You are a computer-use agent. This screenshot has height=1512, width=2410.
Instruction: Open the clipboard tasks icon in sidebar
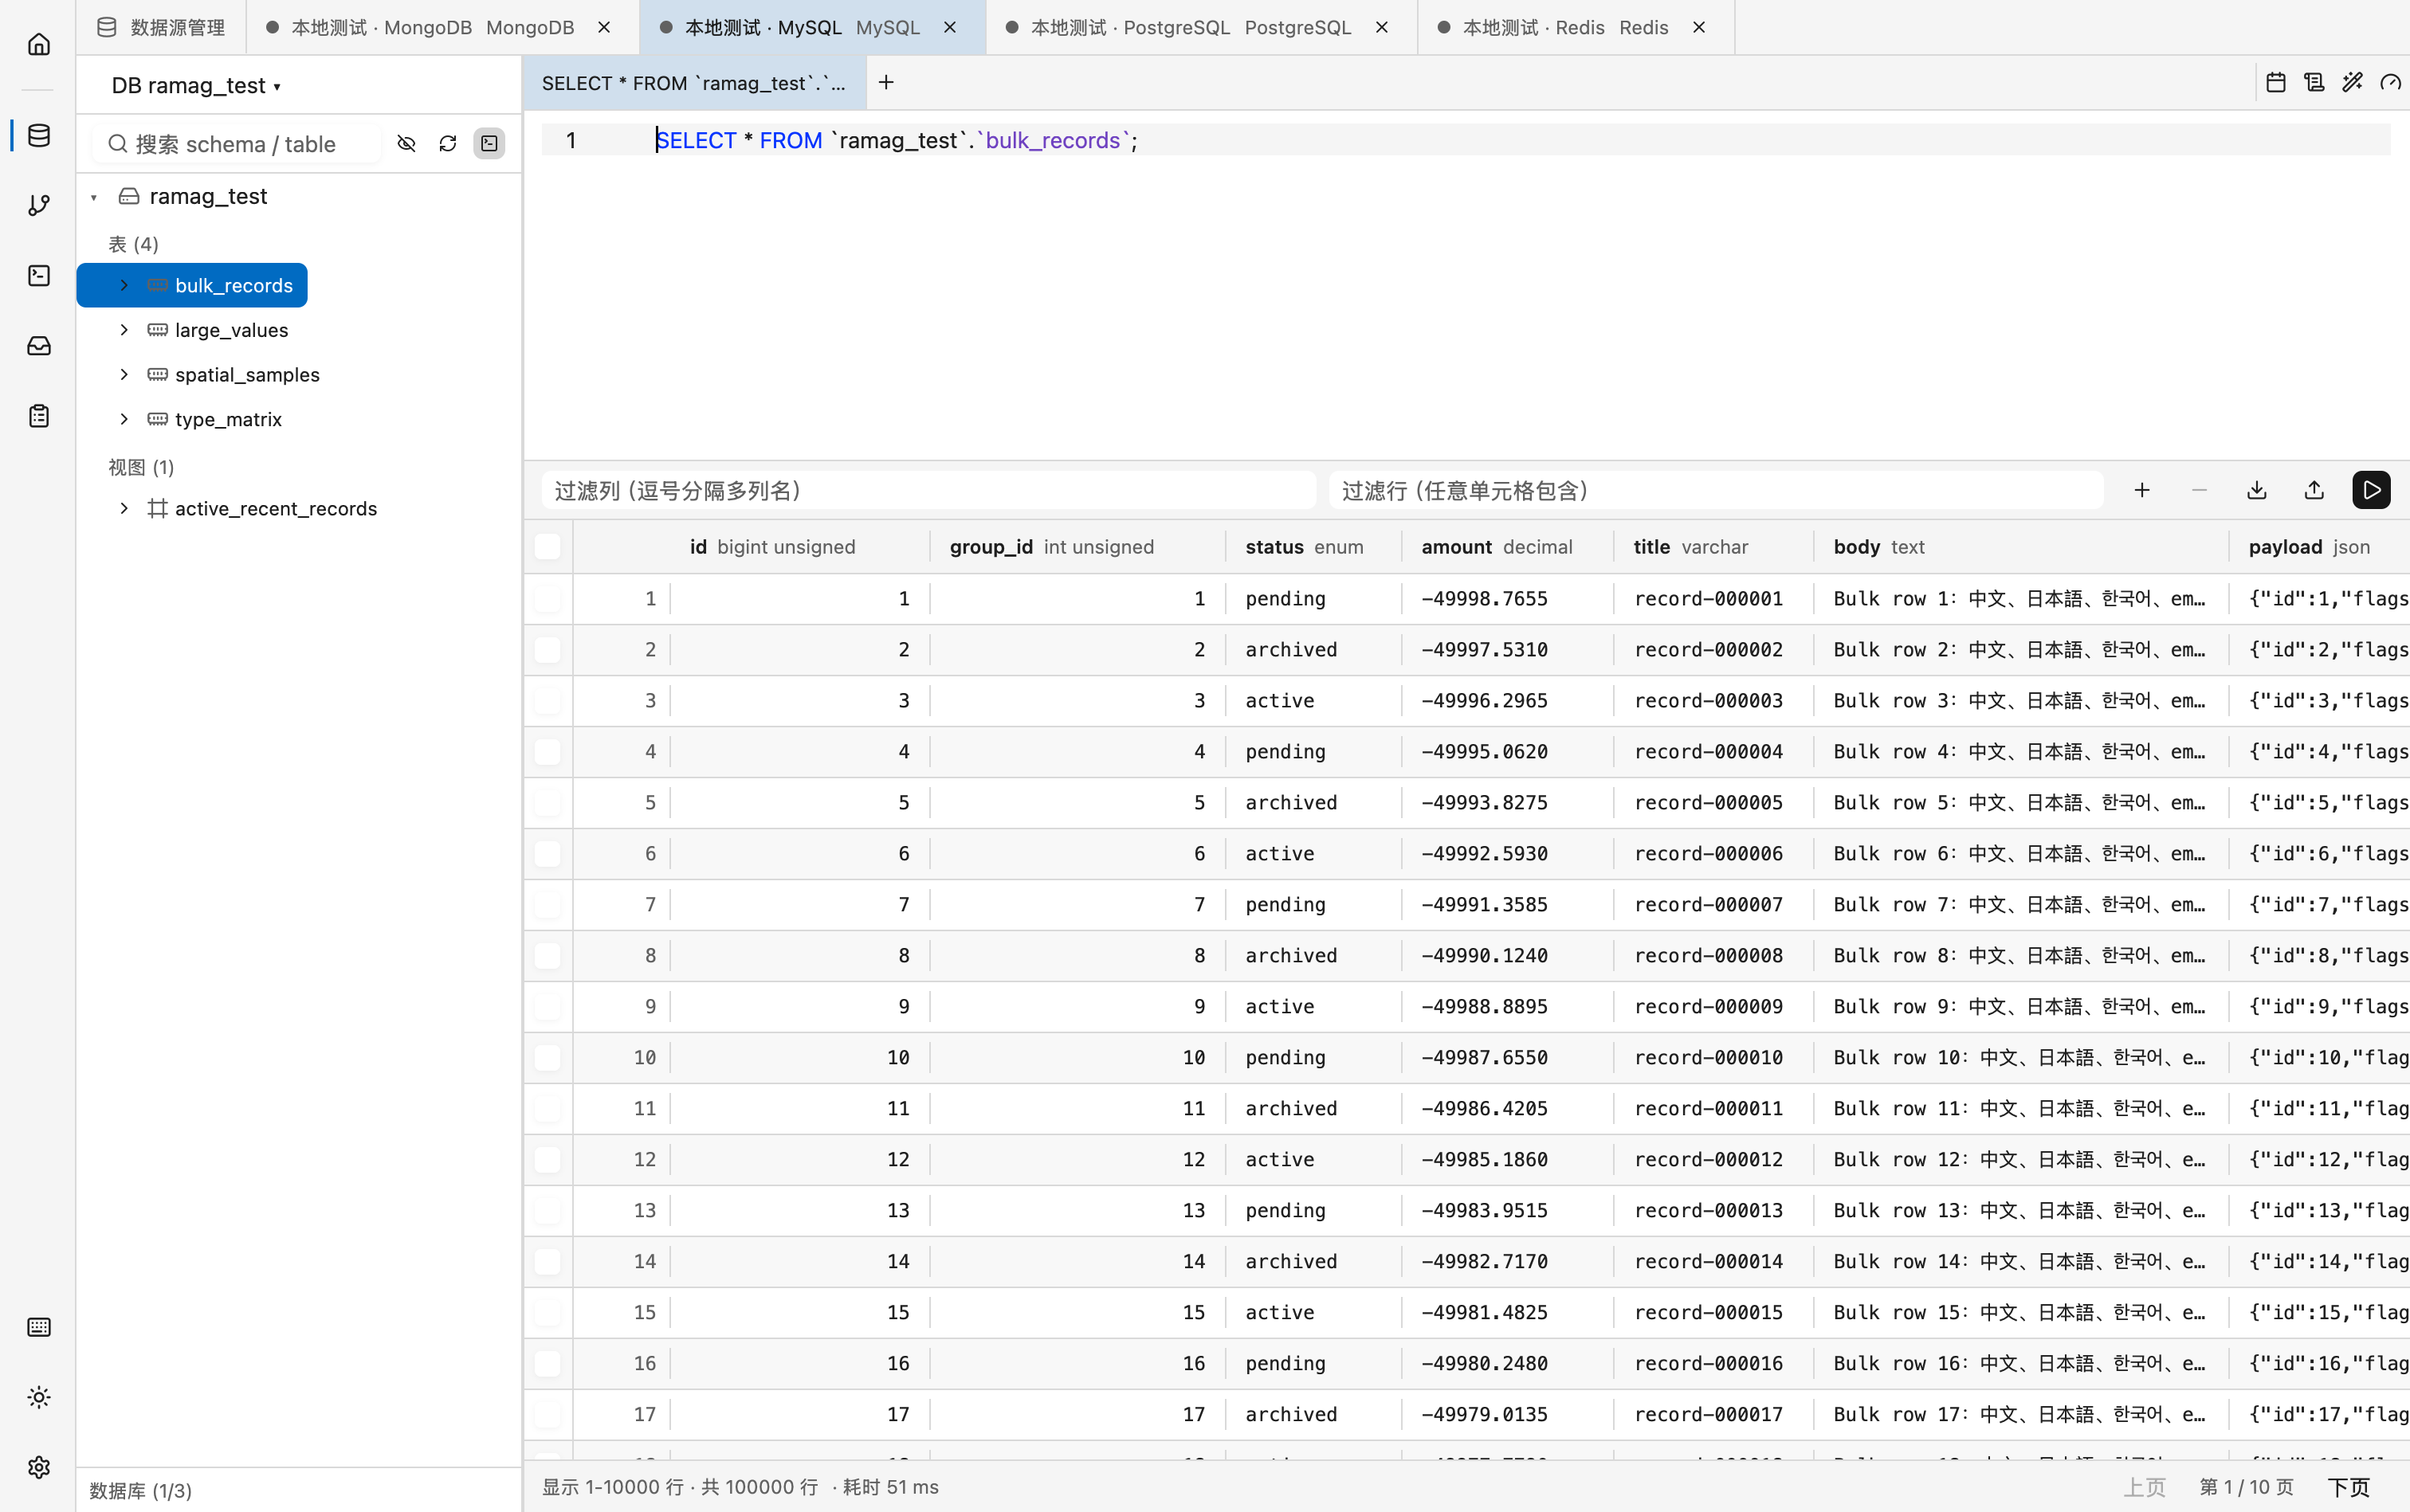click(39, 416)
